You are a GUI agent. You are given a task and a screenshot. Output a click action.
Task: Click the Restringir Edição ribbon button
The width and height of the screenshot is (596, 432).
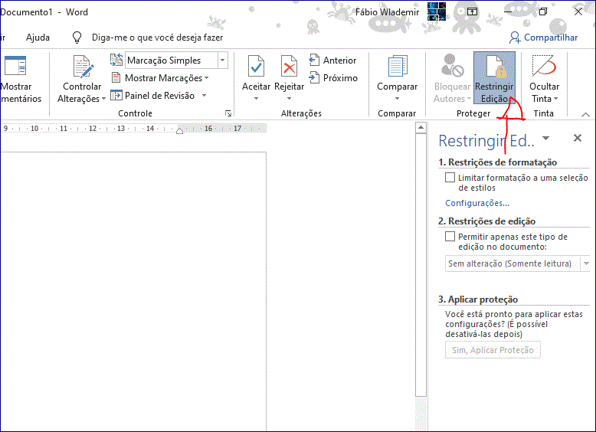494,78
